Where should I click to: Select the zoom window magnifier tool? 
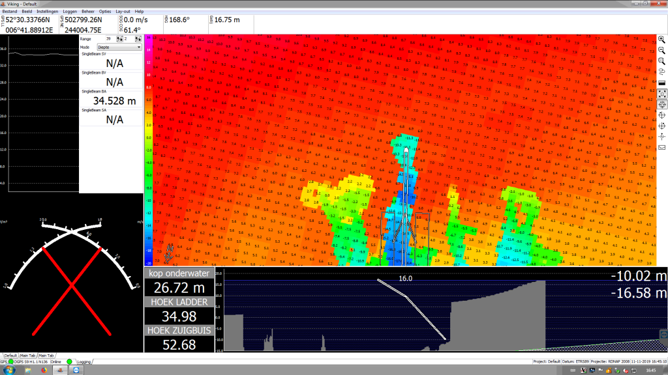(661, 61)
